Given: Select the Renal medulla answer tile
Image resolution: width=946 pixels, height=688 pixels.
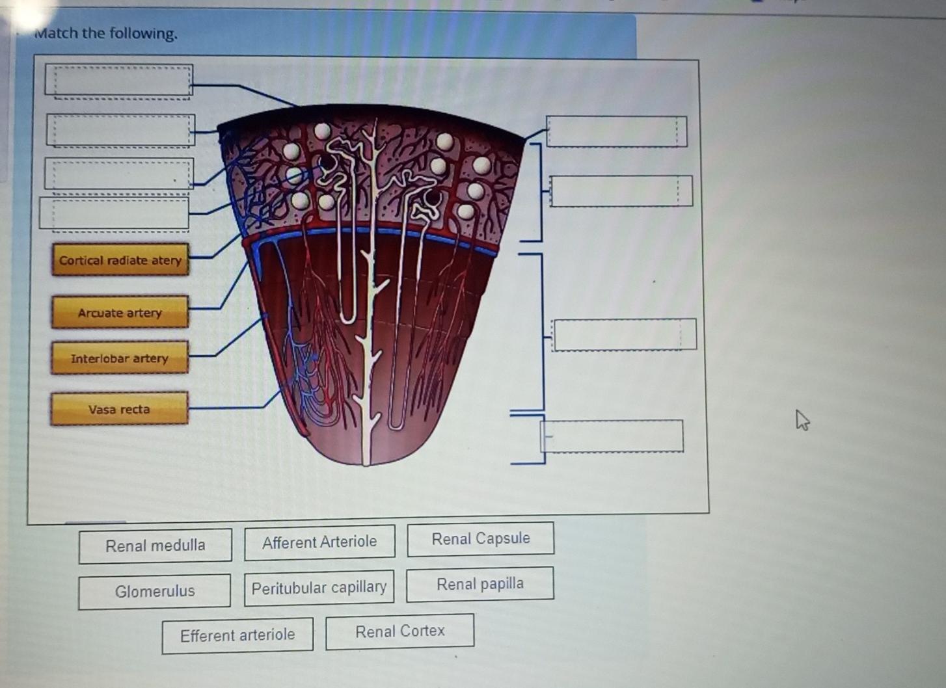Looking at the screenshot, I should coord(155,546).
